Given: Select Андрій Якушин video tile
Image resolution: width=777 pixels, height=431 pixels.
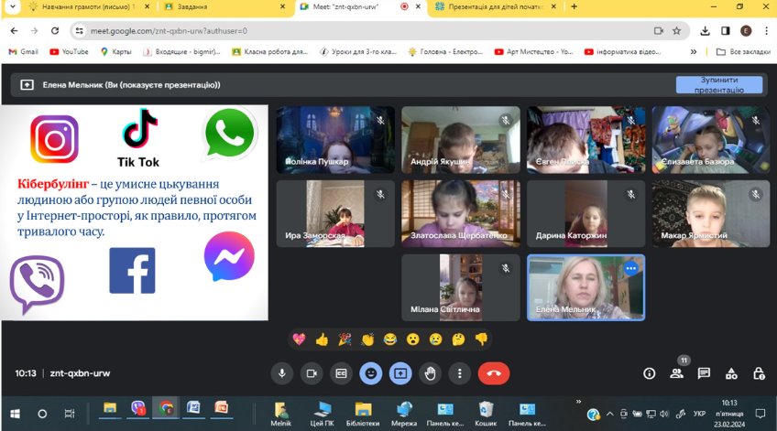Looking at the screenshot, I should [460, 139].
